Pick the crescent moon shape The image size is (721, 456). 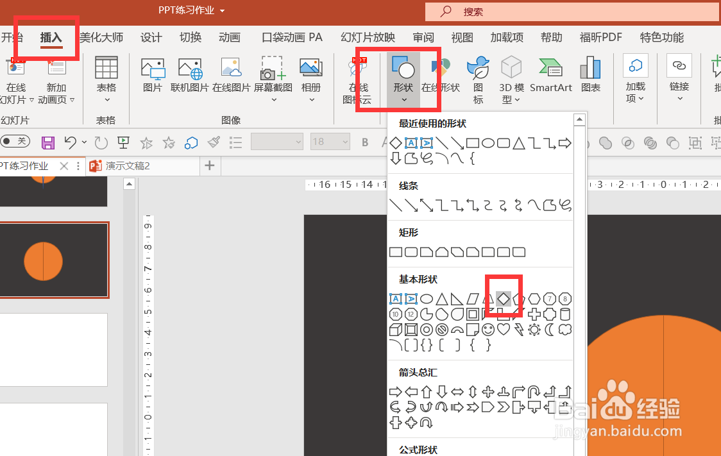coord(550,330)
